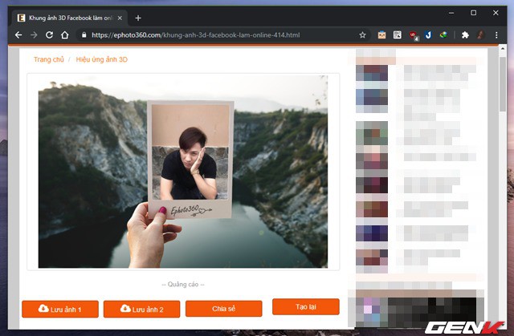514x336 pixels.
Task: Close the browser window
Action: point(496,13)
